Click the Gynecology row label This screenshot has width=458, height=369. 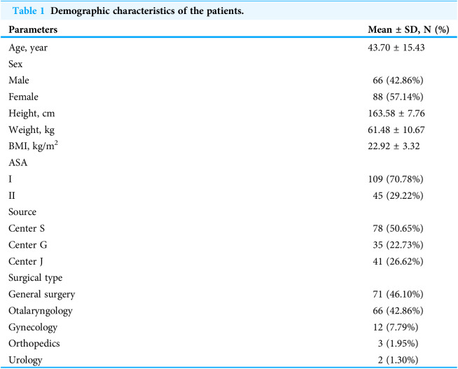(x=33, y=328)
